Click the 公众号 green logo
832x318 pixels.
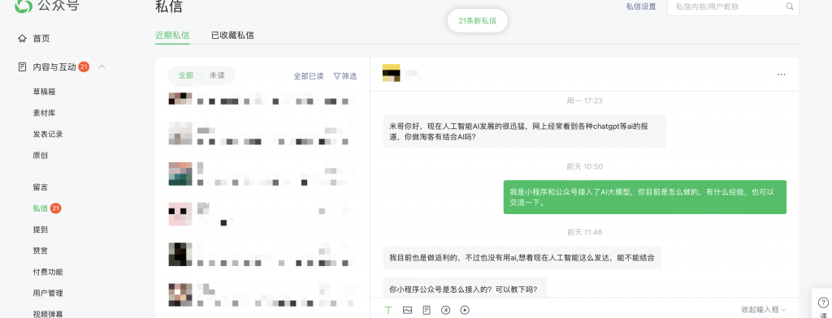pos(24,6)
